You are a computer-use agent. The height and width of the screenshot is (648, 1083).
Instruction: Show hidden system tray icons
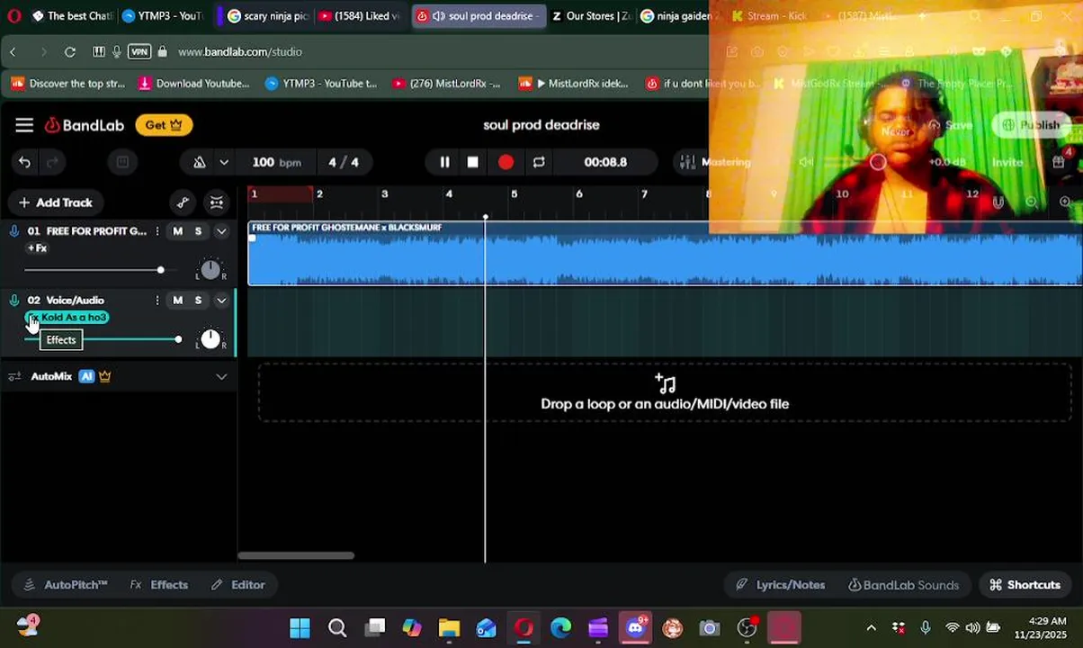coord(871,627)
